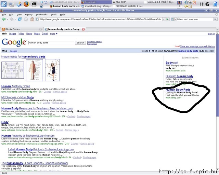Open MEDtropolis - Virtual Body result
This screenshot has width=219, height=175.
pos(17,97)
